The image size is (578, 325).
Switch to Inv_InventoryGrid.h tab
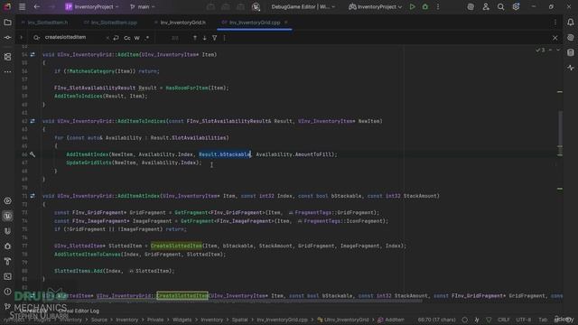(x=180, y=23)
